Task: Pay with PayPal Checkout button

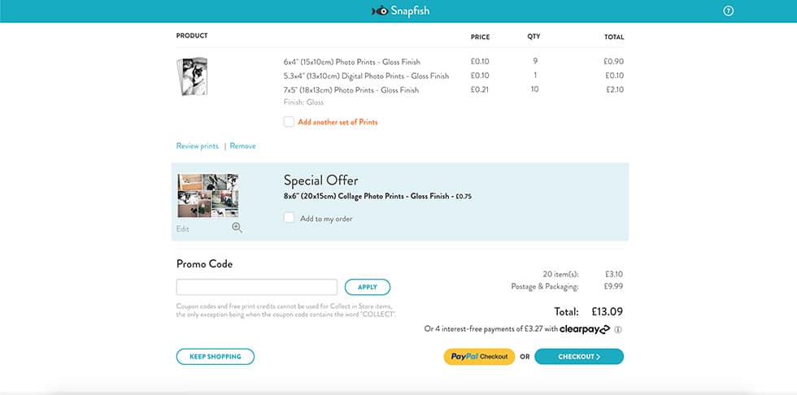Action: 479,356
